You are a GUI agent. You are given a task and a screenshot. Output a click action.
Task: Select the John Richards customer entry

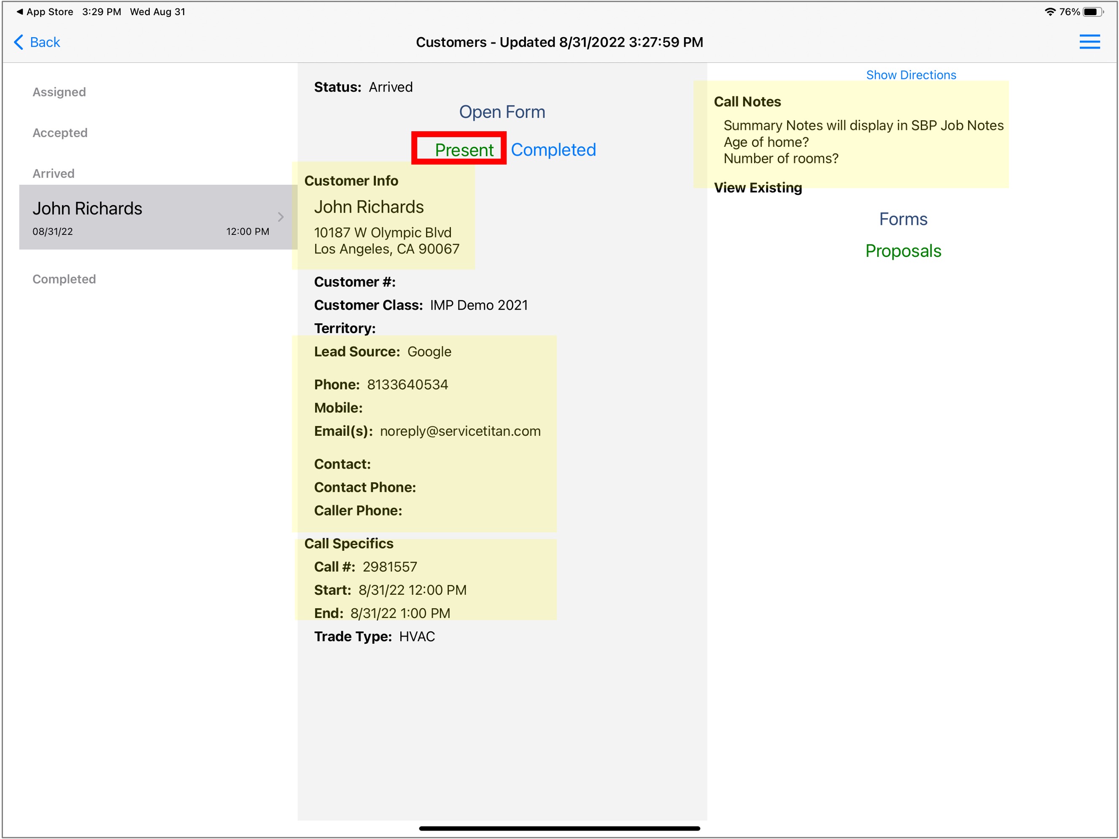pyautogui.click(x=158, y=217)
